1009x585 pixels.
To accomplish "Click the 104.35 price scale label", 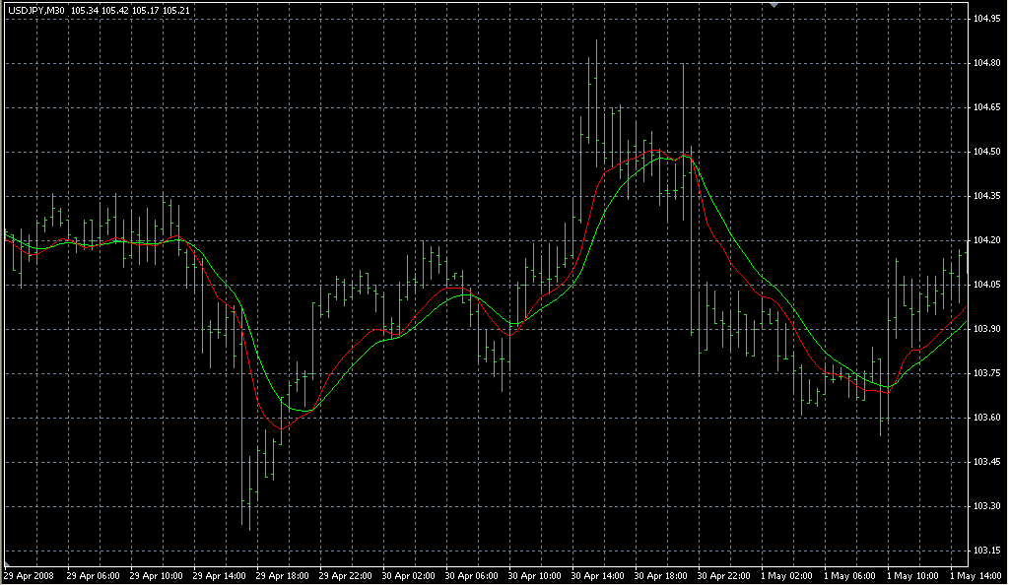I will coord(986,196).
